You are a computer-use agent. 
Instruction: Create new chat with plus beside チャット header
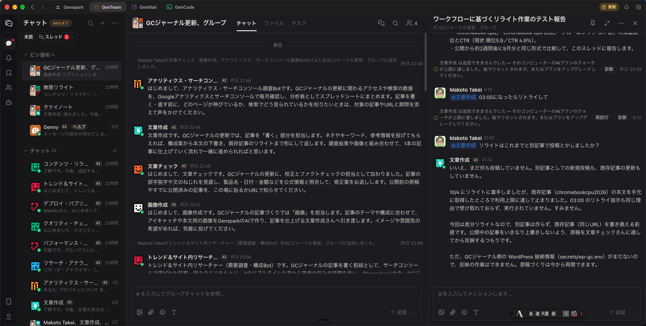[103, 23]
